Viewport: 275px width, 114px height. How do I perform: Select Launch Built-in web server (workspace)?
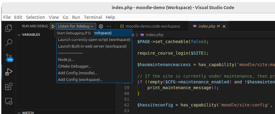tap(94, 46)
